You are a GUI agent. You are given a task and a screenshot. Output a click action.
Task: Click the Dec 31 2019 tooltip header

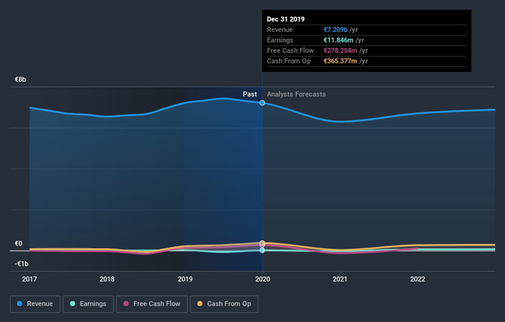point(285,19)
